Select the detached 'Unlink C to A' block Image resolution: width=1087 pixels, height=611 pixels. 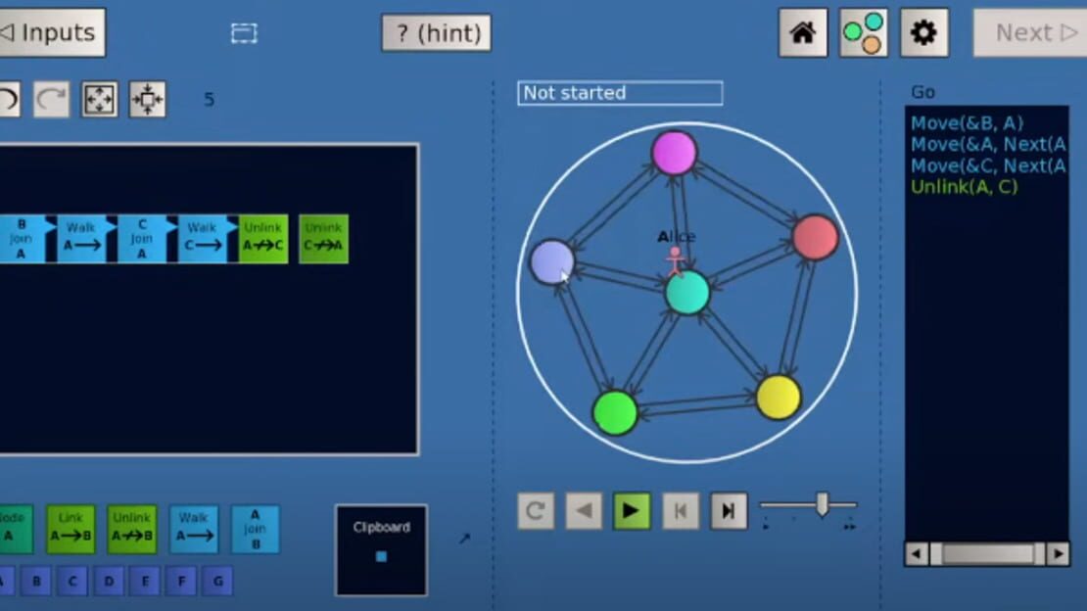(x=324, y=239)
